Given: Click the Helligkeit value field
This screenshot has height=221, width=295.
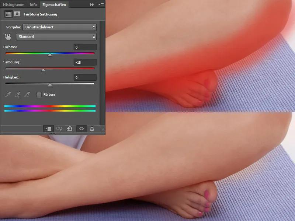Looking at the screenshot, I should 85,77.
